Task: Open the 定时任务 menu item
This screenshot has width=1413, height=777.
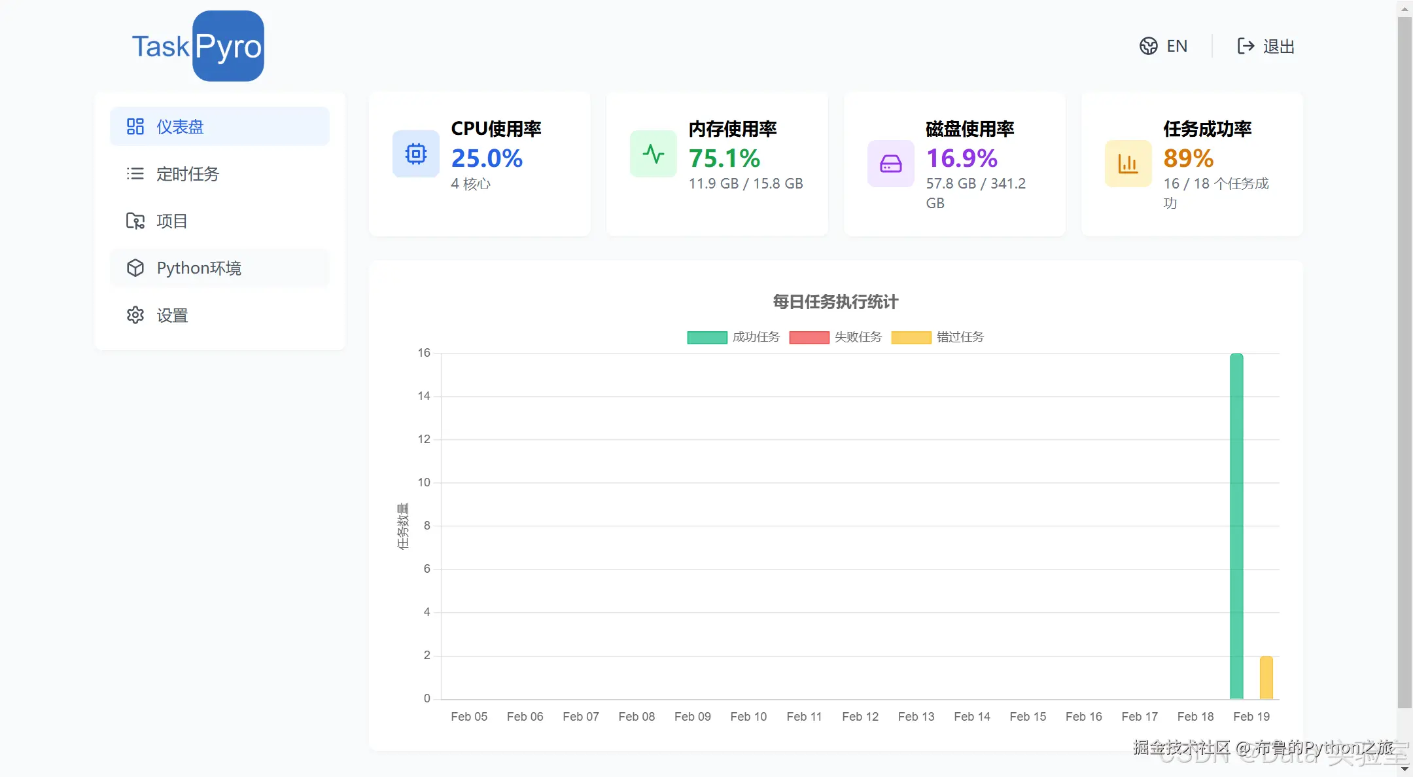Action: pyautogui.click(x=188, y=174)
